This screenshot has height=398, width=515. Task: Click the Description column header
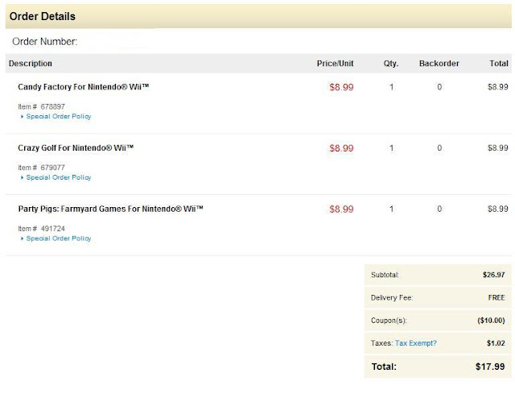coord(31,63)
